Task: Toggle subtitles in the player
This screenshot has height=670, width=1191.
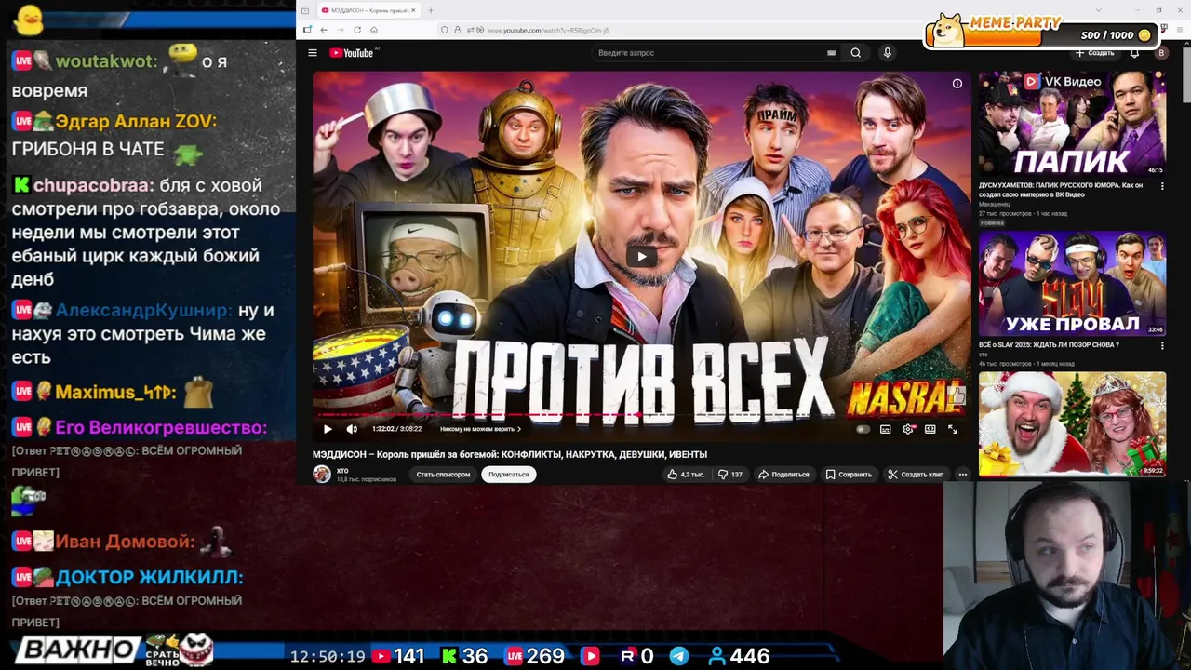Action: click(x=885, y=429)
